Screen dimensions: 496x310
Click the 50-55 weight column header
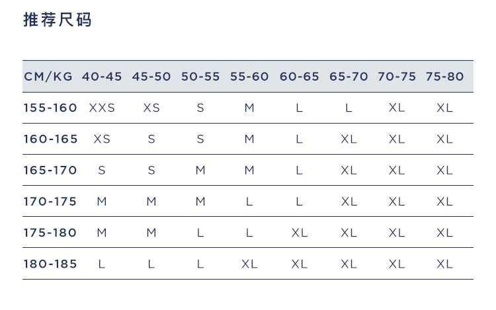[x=200, y=77]
